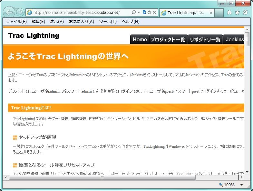The image size is (253, 191).
Task: Open the お気に入り(A) menu
Action: pos(81,22)
